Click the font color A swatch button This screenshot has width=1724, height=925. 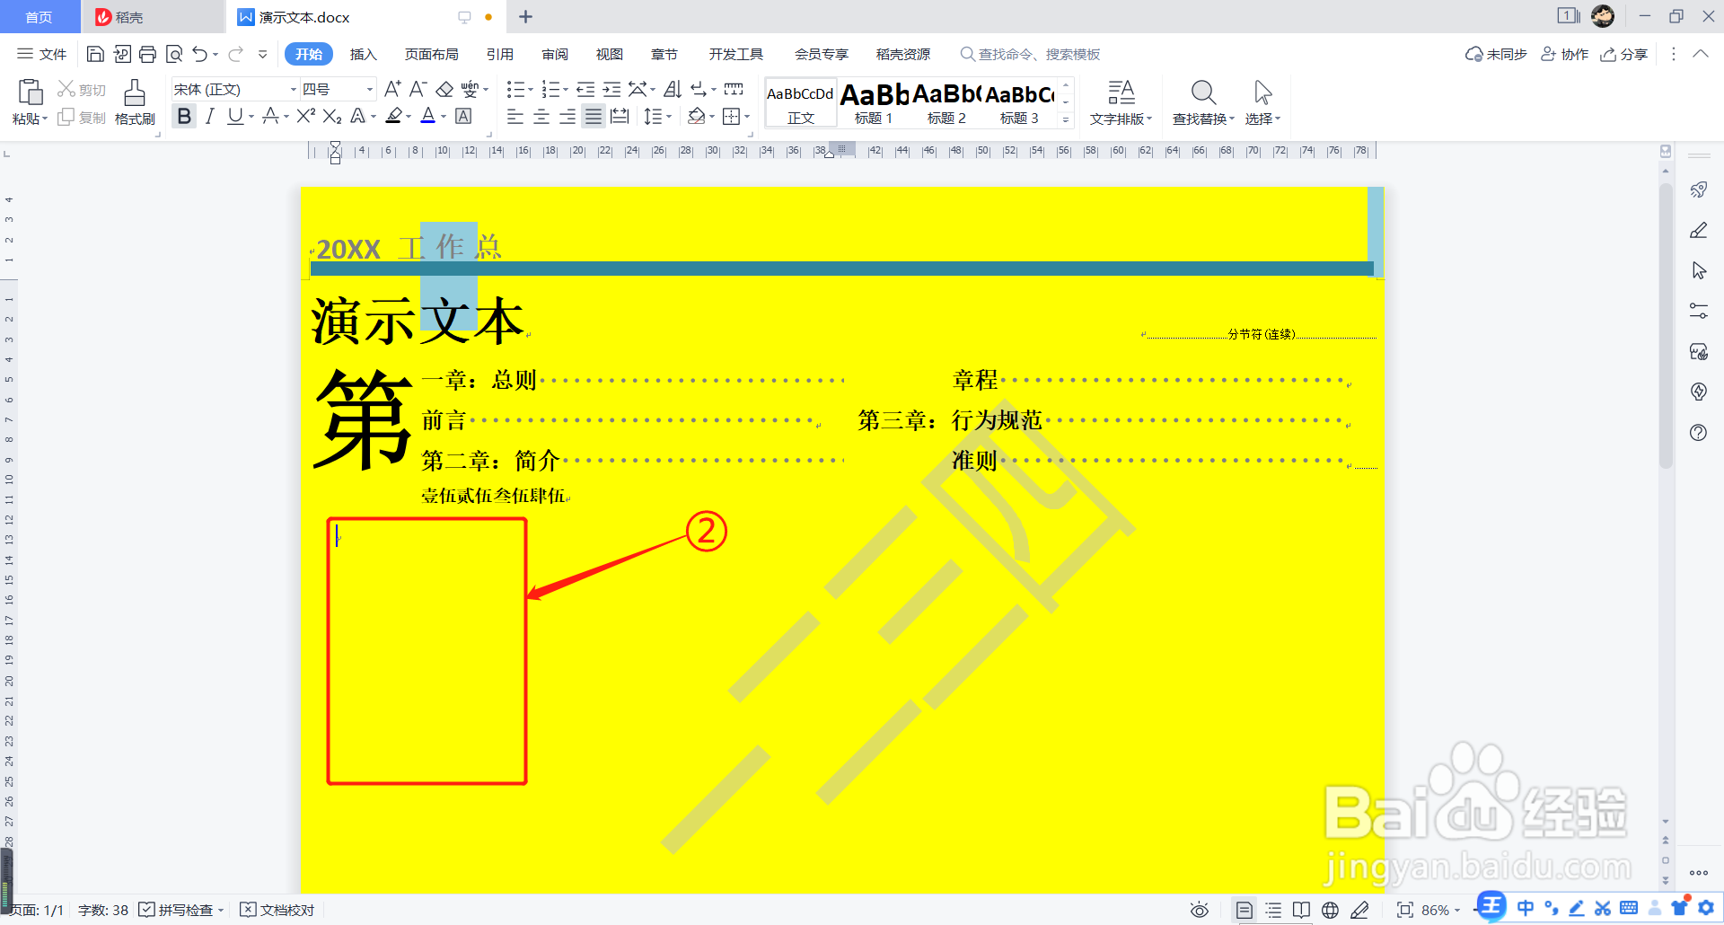pos(428,116)
